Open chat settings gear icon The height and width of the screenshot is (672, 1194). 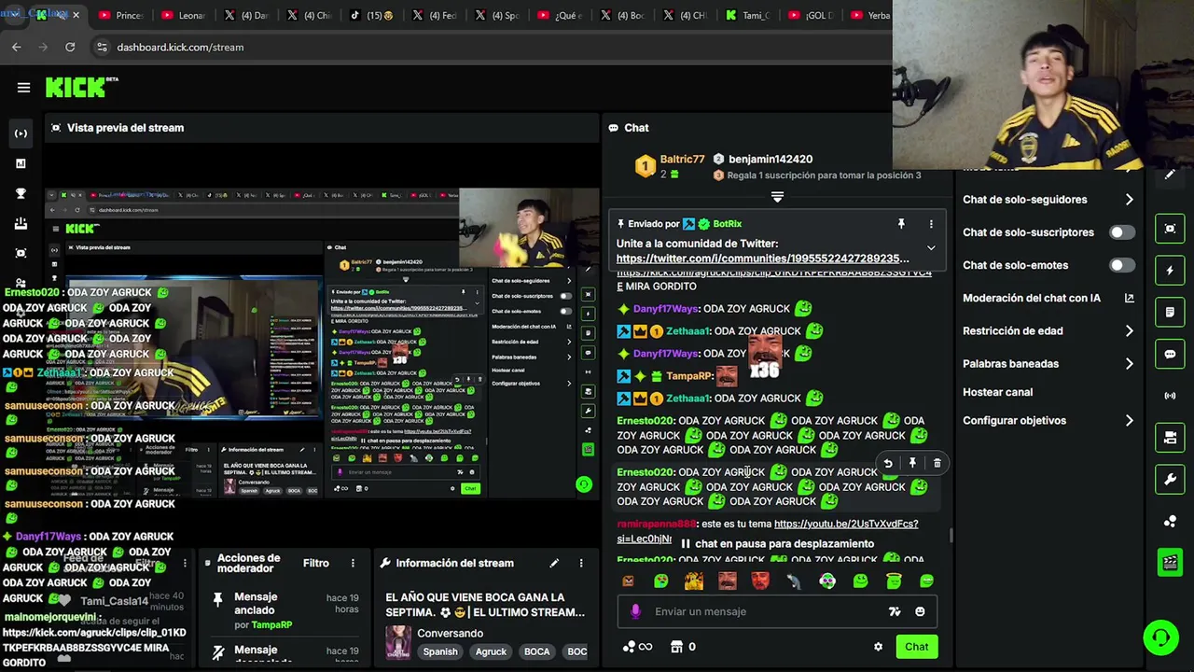coord(878,647)
